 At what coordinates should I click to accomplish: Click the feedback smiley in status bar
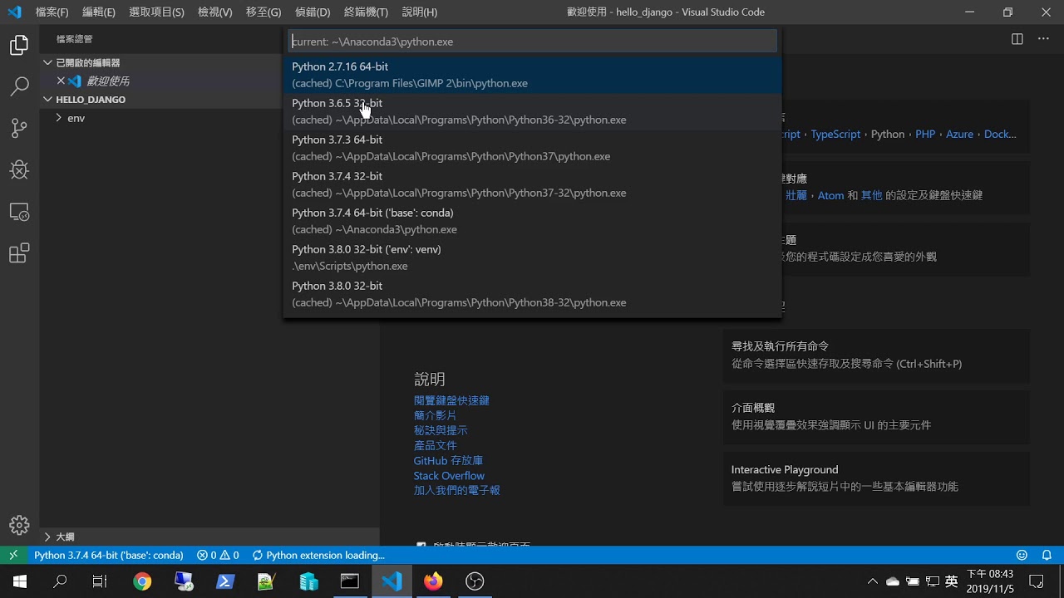[x=1022, y=555]
